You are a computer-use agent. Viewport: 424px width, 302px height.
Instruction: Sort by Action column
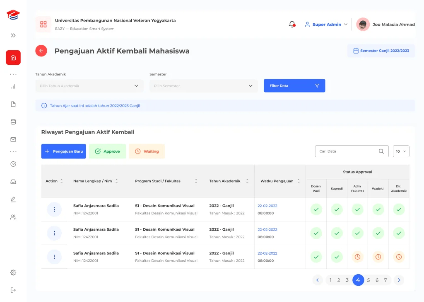61,181
